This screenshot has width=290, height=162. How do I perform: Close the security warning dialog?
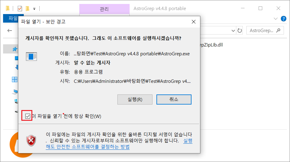click(194, 22)
